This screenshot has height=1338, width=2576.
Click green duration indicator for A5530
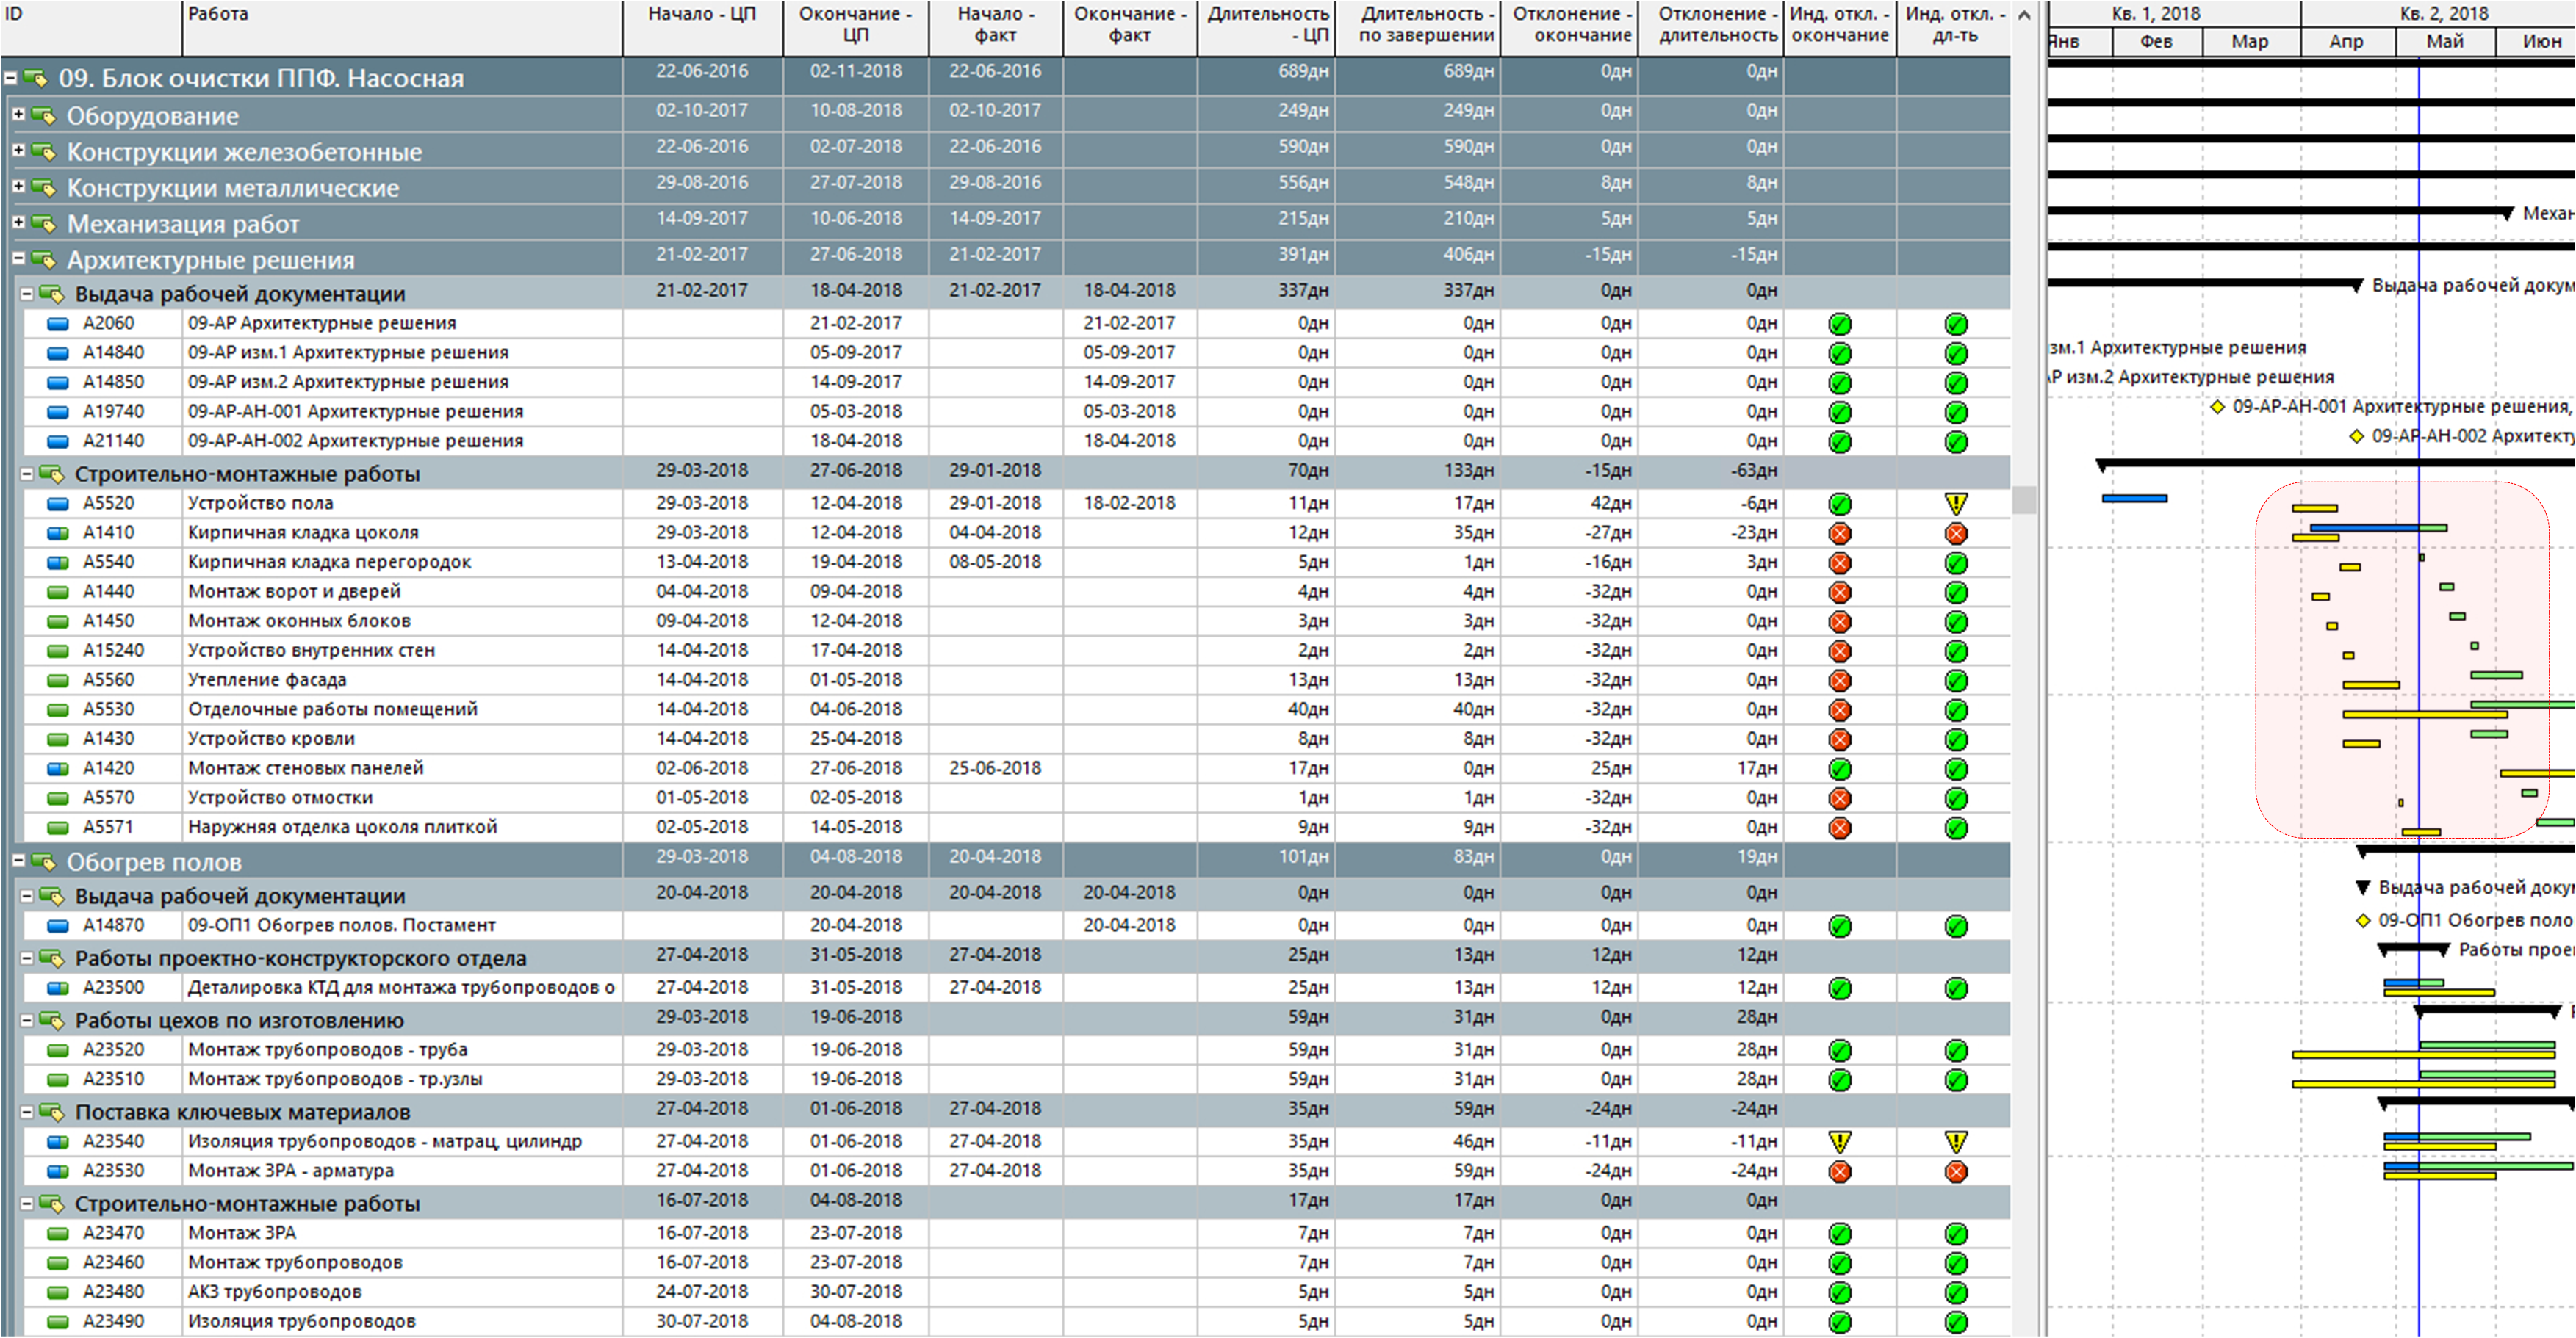point(1956,710)
